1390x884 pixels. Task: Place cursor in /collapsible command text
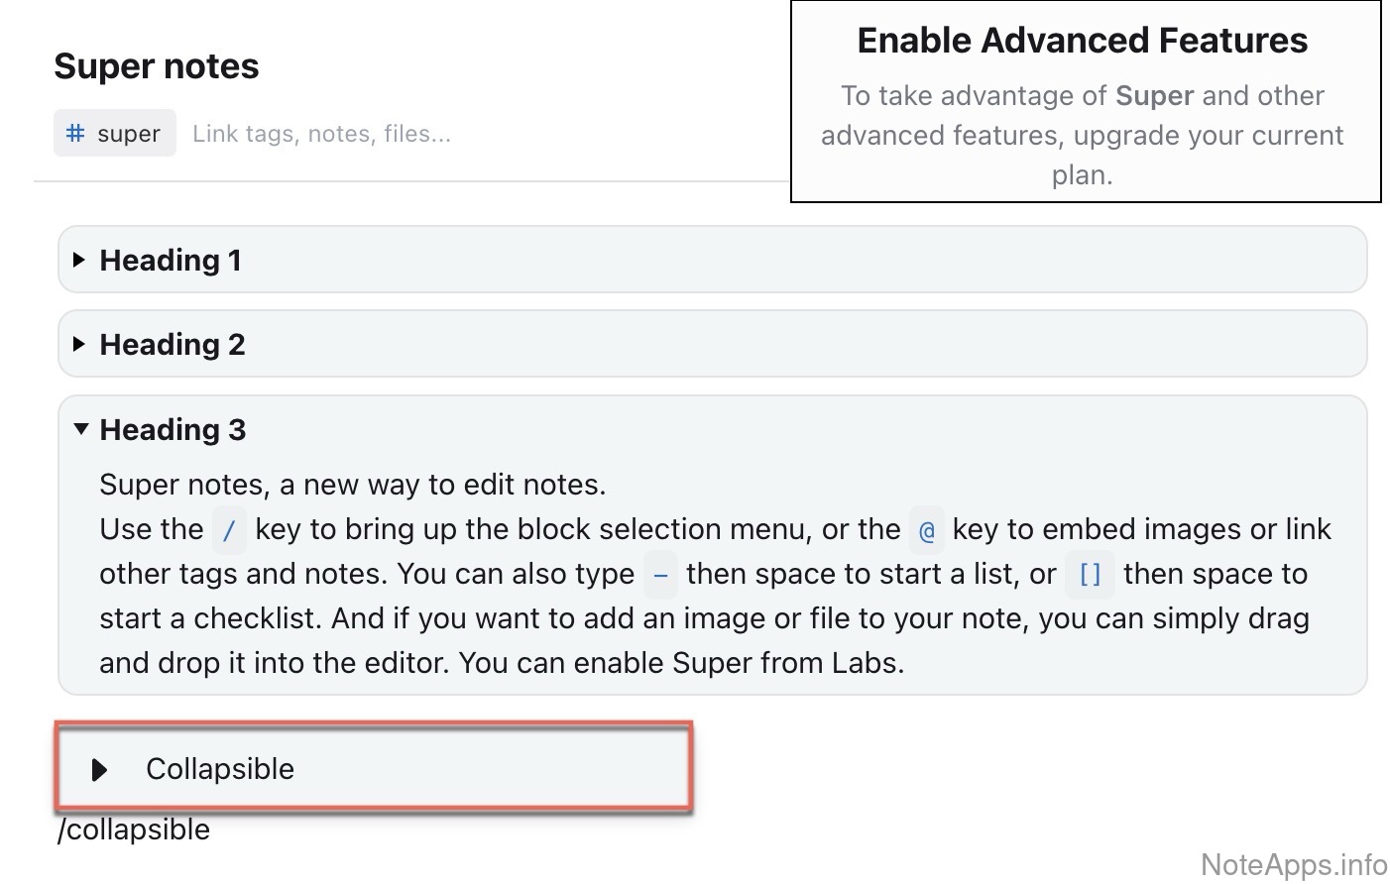(x=134, y=829)
